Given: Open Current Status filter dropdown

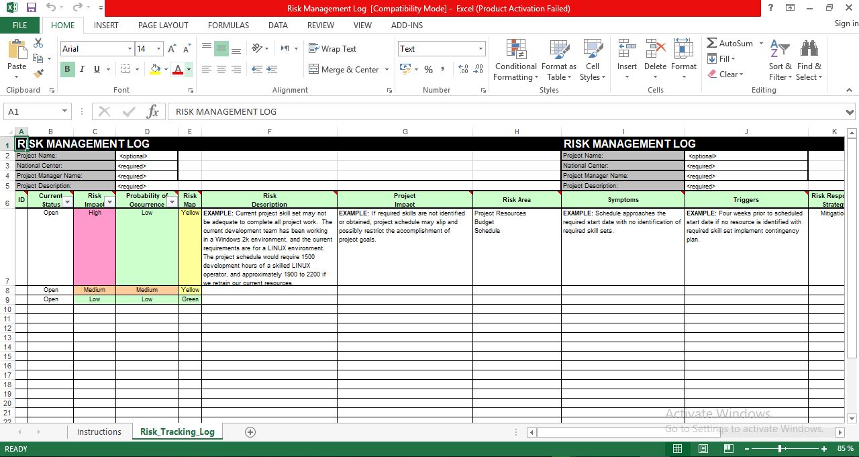Looking at the screenshot, I should [67, 202].
